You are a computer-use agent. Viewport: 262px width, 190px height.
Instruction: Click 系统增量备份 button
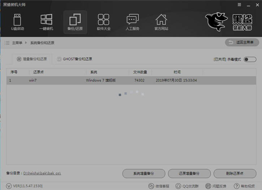144,173
